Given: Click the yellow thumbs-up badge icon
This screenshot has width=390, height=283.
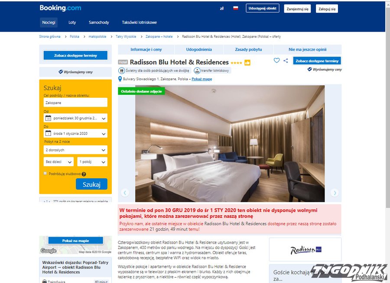Looking at the screenshot, I should click(x=247, y=63).
